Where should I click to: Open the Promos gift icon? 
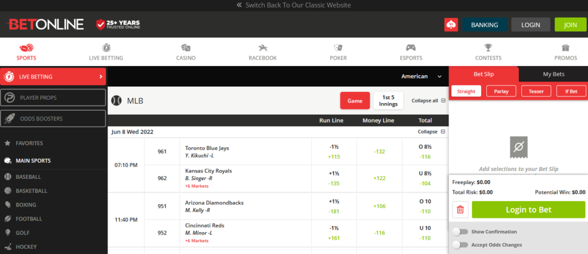point(566,48)
